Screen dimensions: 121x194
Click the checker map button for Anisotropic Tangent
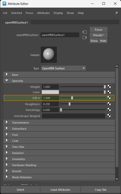point(109,115)
